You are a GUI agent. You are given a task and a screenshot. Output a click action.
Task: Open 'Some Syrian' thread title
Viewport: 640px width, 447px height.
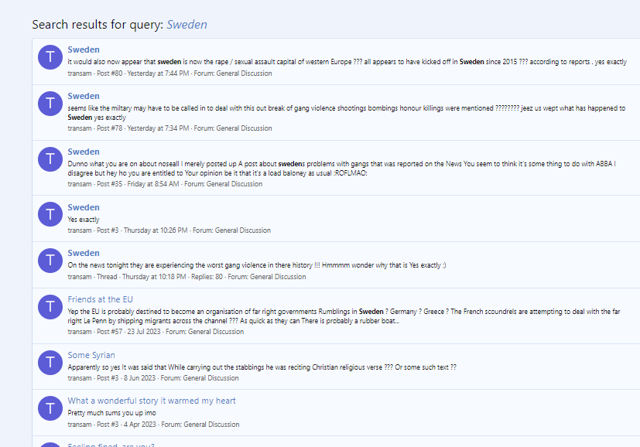91,355
